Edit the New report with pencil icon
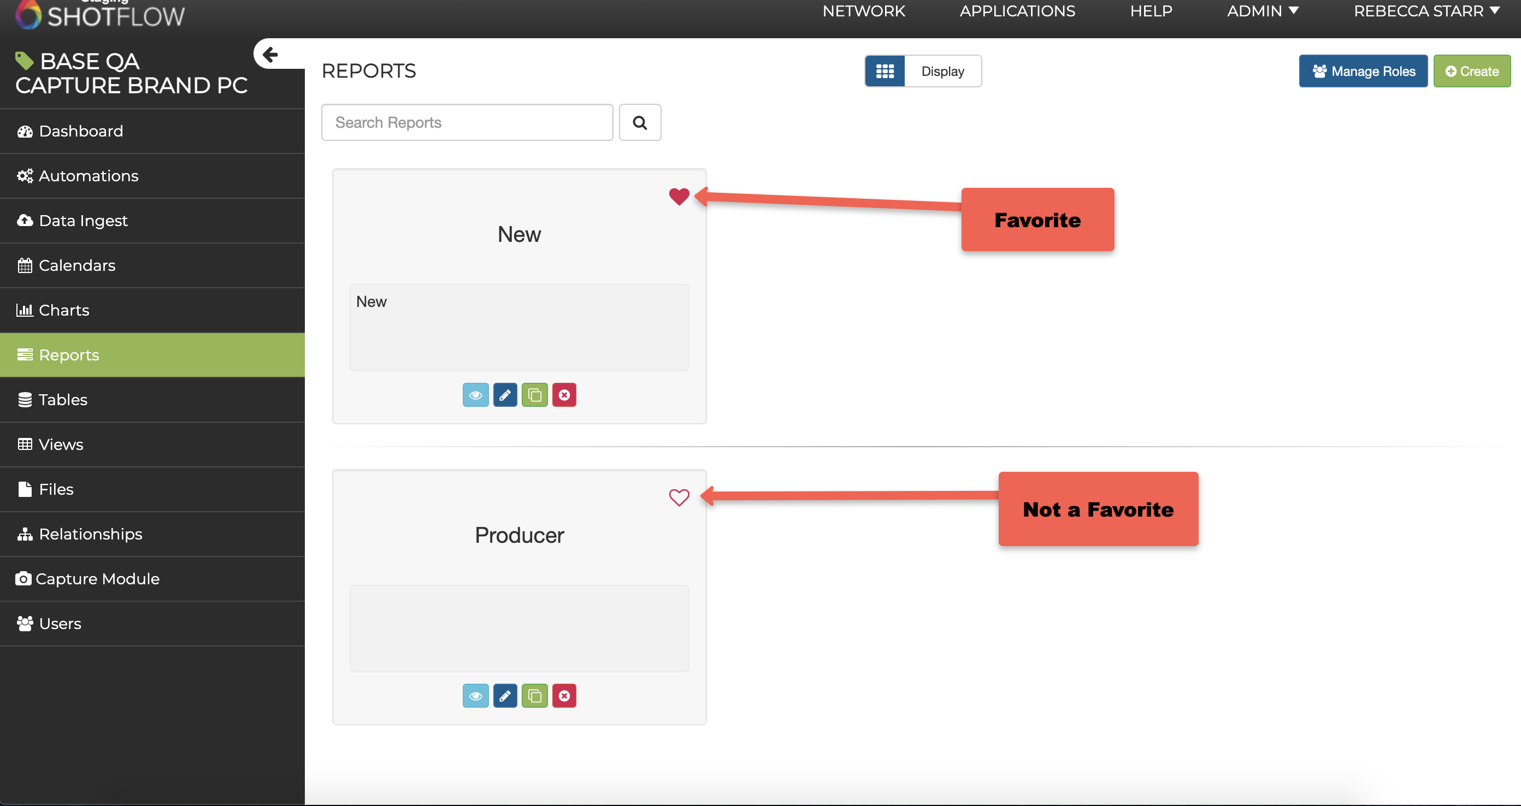 (505, 395)
